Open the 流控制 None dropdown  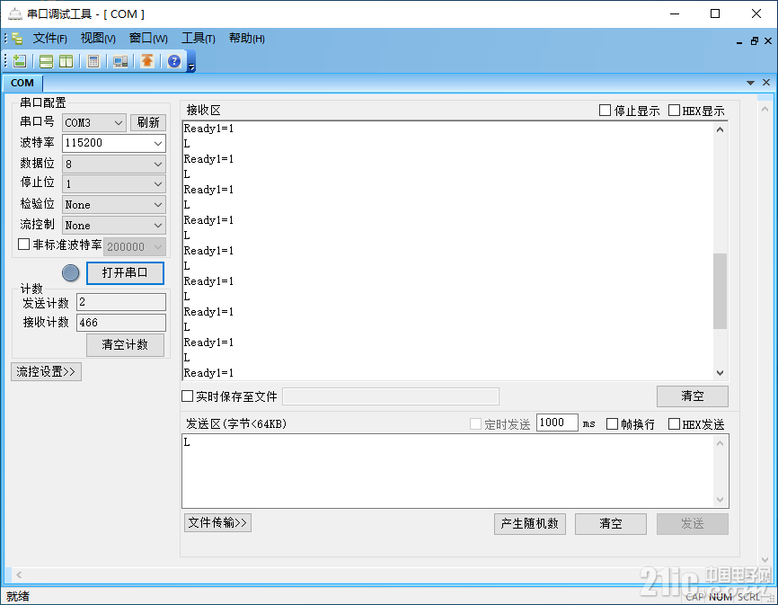(113, 226)
